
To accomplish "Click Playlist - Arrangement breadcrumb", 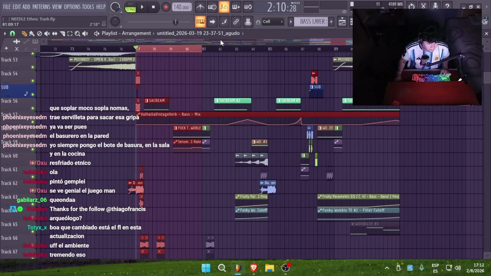I will click(126, 33).
